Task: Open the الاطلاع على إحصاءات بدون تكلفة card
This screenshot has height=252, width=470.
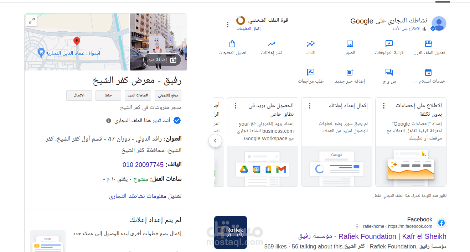Action: pyautogui.click(x=411, y=142)
